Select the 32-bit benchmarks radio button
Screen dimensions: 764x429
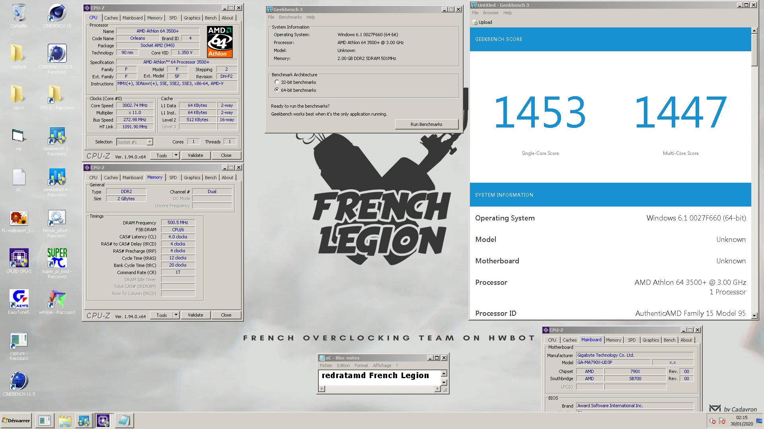point(277,82)
